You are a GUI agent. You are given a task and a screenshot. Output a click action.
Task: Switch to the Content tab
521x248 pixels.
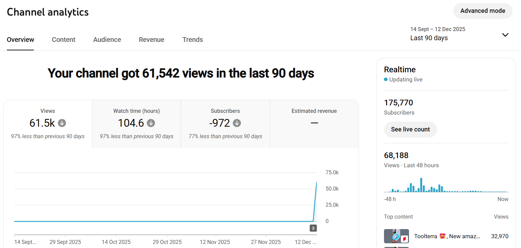pos(64,40)
